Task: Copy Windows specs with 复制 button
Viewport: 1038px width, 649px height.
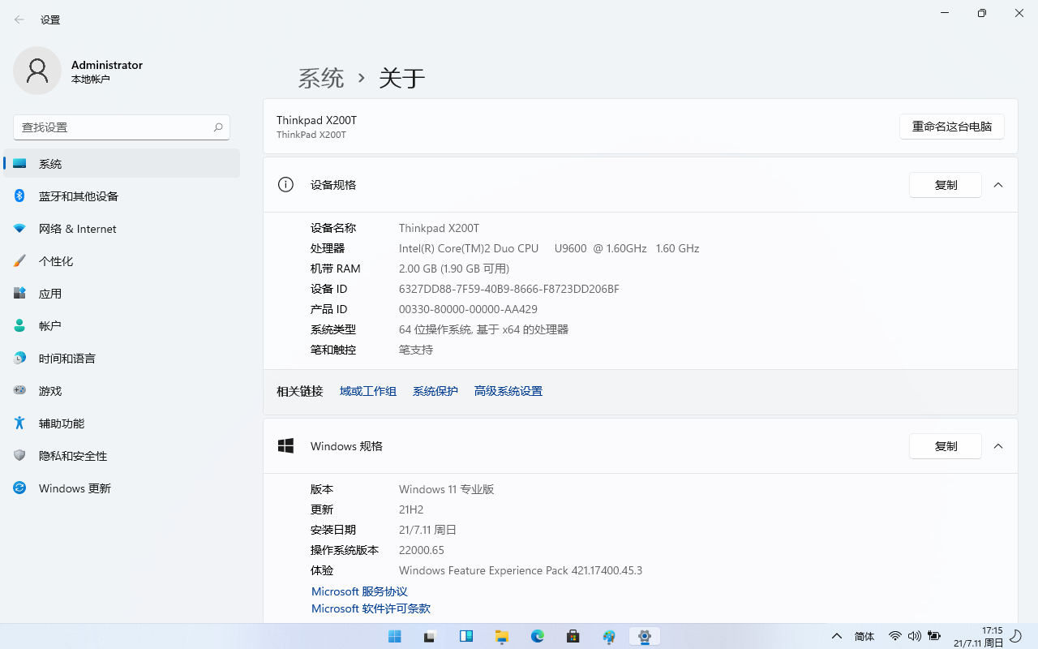Action: (x=946, y=446)
